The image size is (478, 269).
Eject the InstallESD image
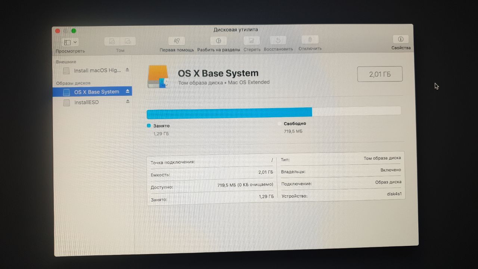click(127, 101)
